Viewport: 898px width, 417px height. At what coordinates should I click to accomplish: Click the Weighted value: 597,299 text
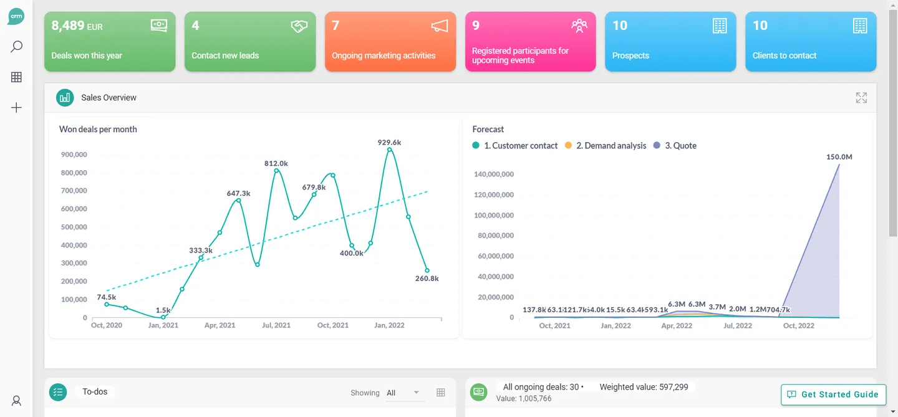click(x=644, y=387)
